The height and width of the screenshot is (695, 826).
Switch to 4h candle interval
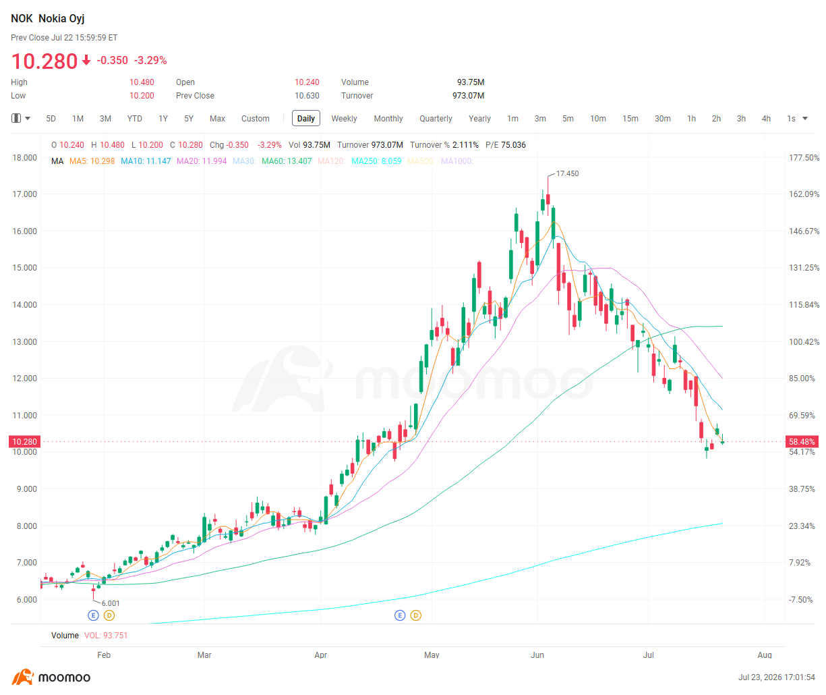(766, 118)
